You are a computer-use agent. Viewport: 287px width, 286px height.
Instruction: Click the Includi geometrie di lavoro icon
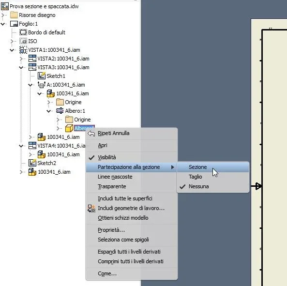91,208
